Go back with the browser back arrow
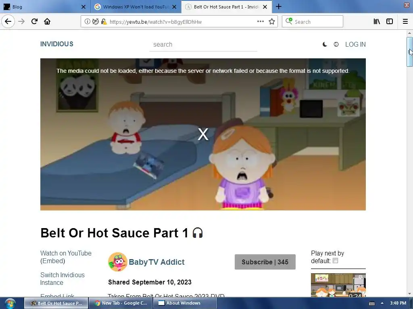The image size is (413, 309). (x=8, y=21)
